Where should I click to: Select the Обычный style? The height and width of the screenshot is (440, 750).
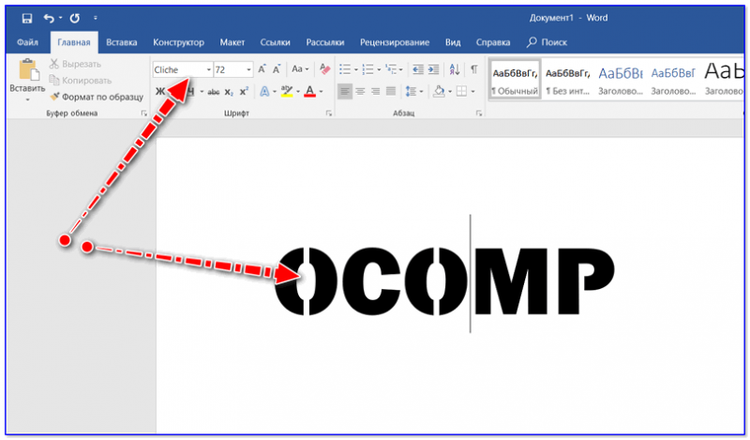(515, 80)
